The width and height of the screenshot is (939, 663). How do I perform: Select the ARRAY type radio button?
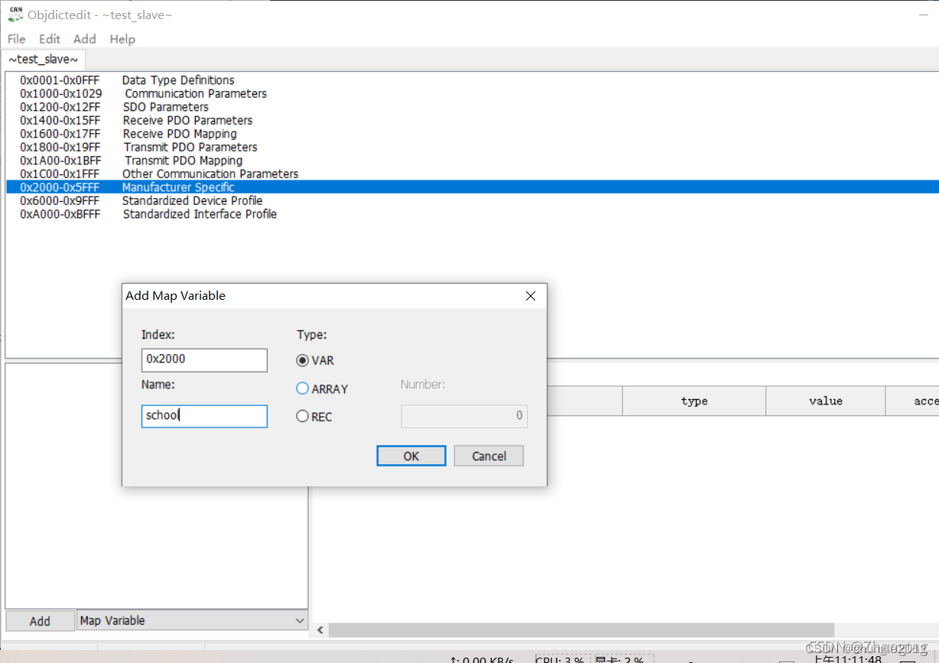[x=322, y=388]
